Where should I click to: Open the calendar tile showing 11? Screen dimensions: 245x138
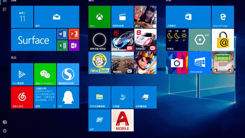click(22, 17)
